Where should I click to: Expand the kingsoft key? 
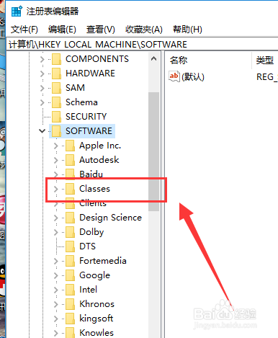(56, 319)
